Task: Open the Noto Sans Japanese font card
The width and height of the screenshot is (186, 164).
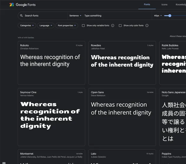Action: 173,117
